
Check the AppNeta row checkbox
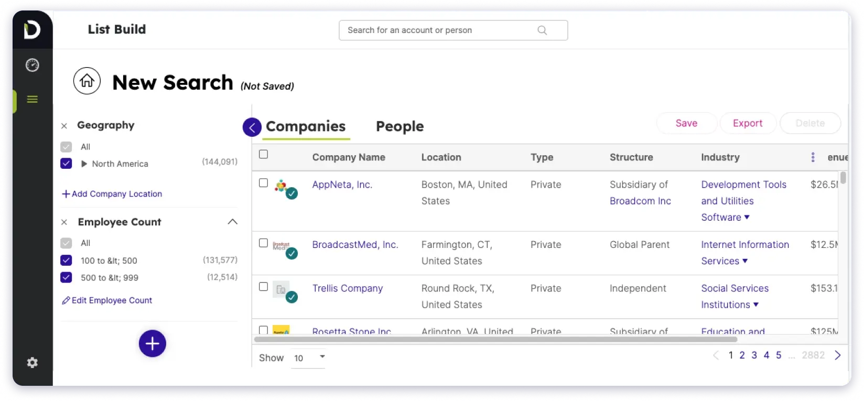(x=264, y=183)
